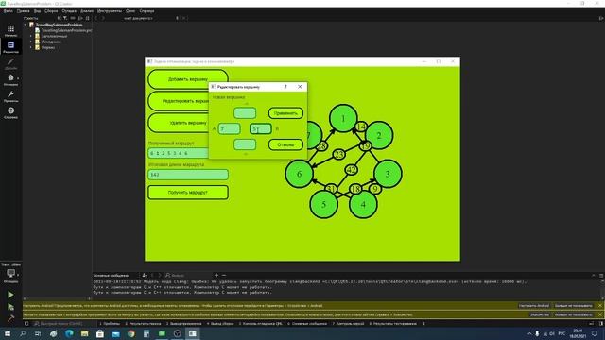Screen dimensions: 605x340
Task: Click the A input field containing 7
Action: point(229,128)
